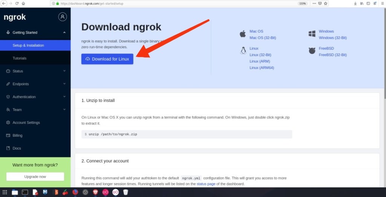Screen dimensions: 386x197
Task: Click the user profile icon in sidebar
Action: click(x=63, y=17)
